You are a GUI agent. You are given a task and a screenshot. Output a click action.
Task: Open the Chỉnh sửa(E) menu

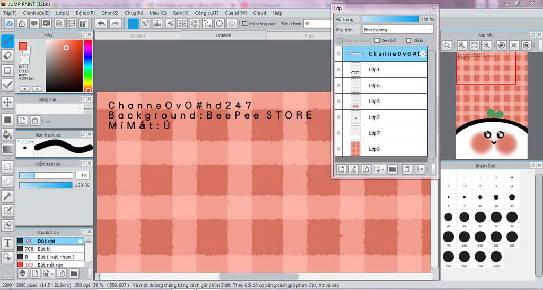click(x=36, y=13)
